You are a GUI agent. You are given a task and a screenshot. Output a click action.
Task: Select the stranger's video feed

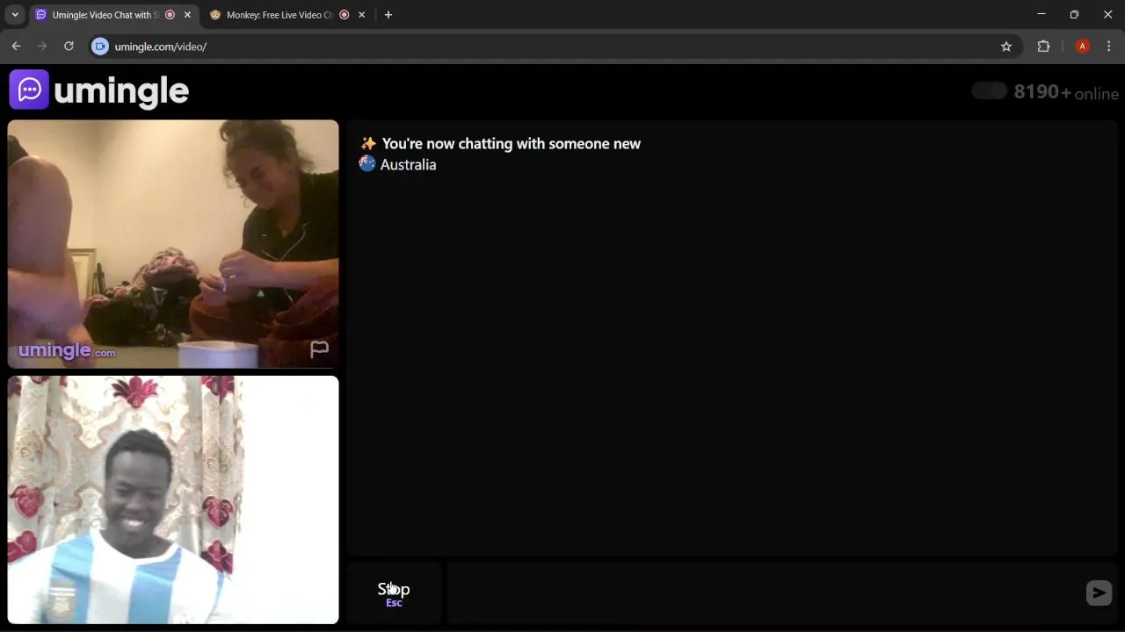coord(173,244)
